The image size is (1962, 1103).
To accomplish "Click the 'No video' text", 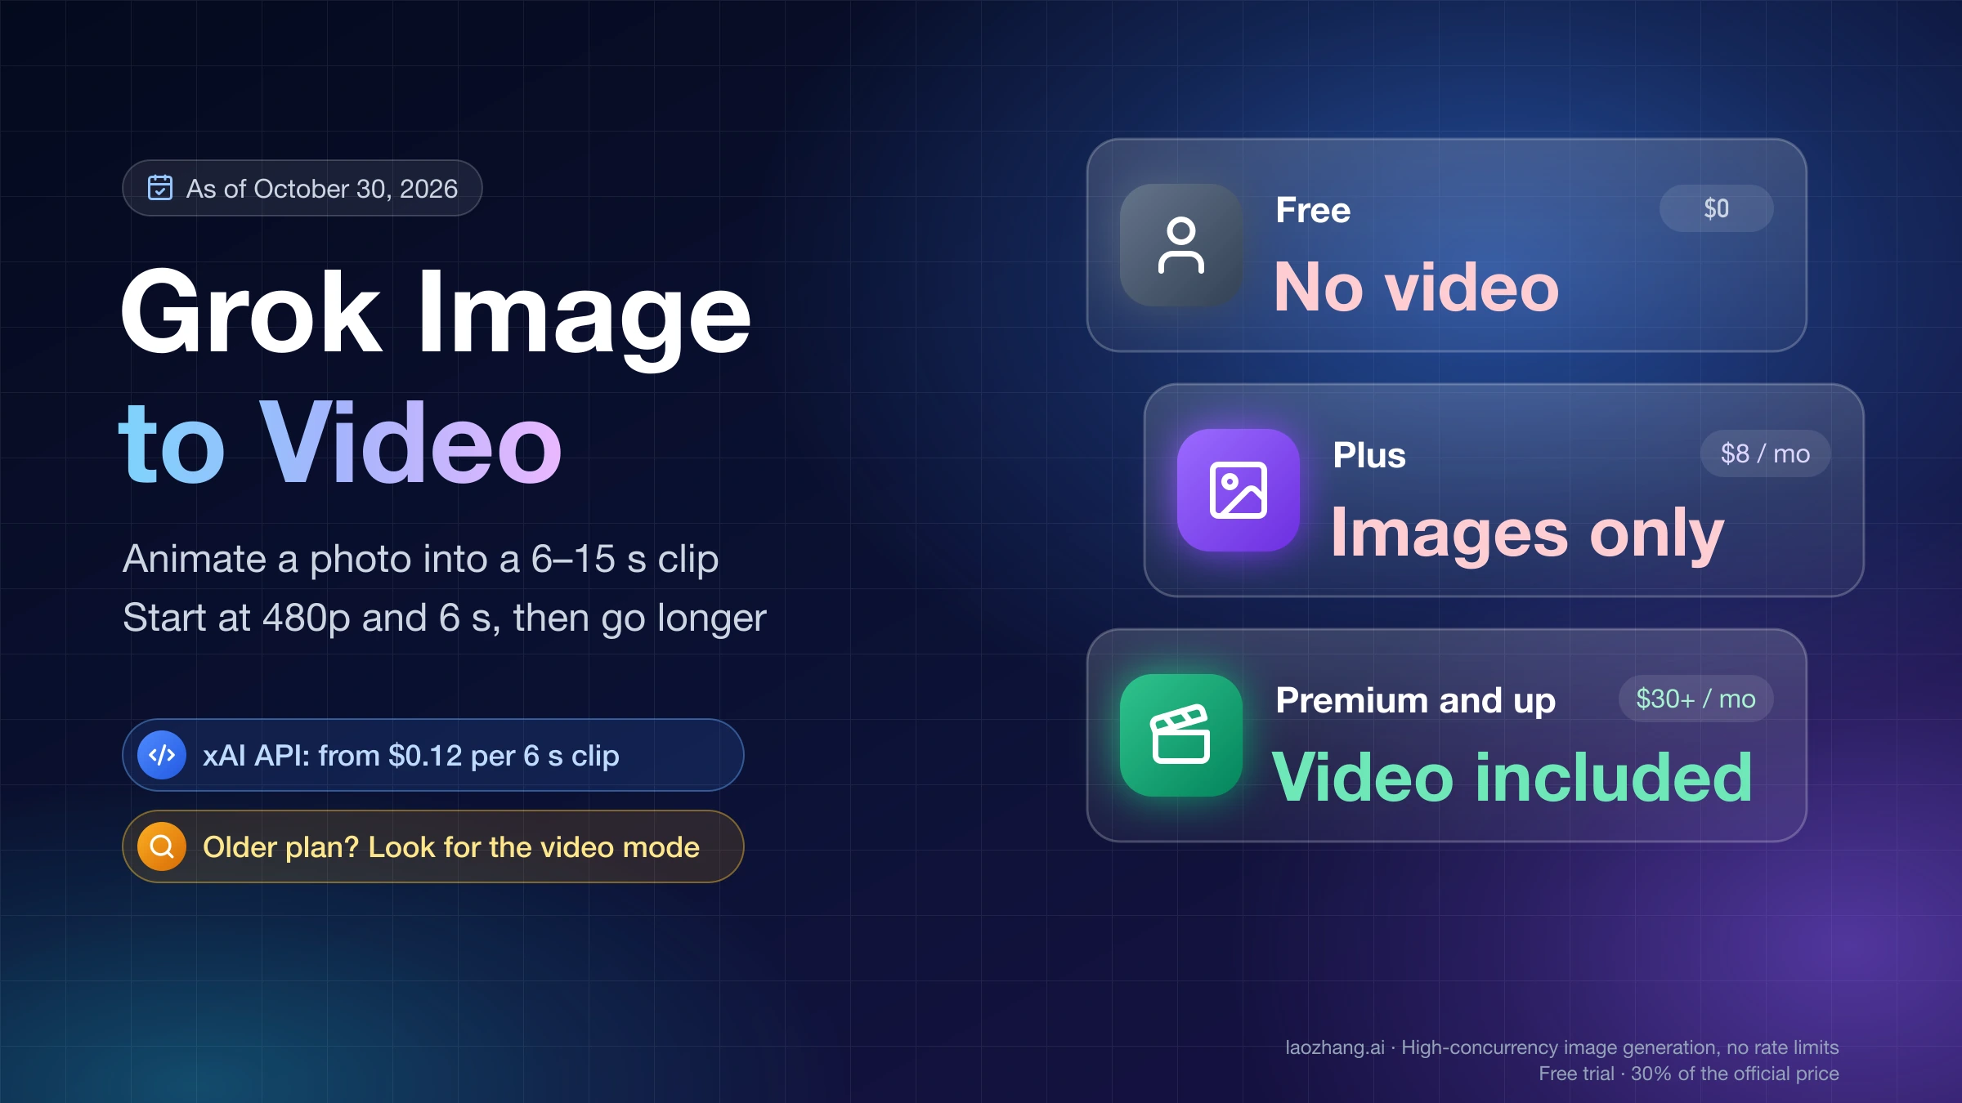I will (1417, 287).
